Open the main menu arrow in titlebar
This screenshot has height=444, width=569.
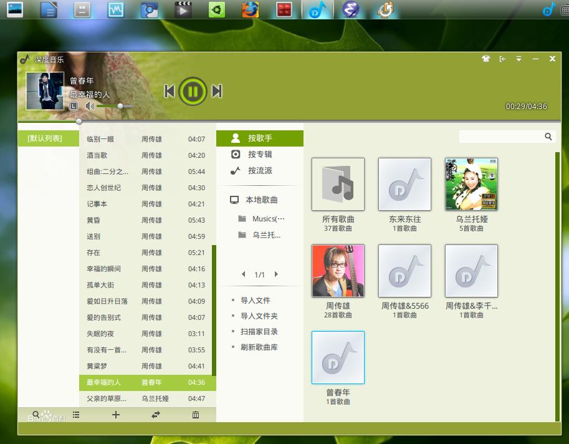point(519,58)
